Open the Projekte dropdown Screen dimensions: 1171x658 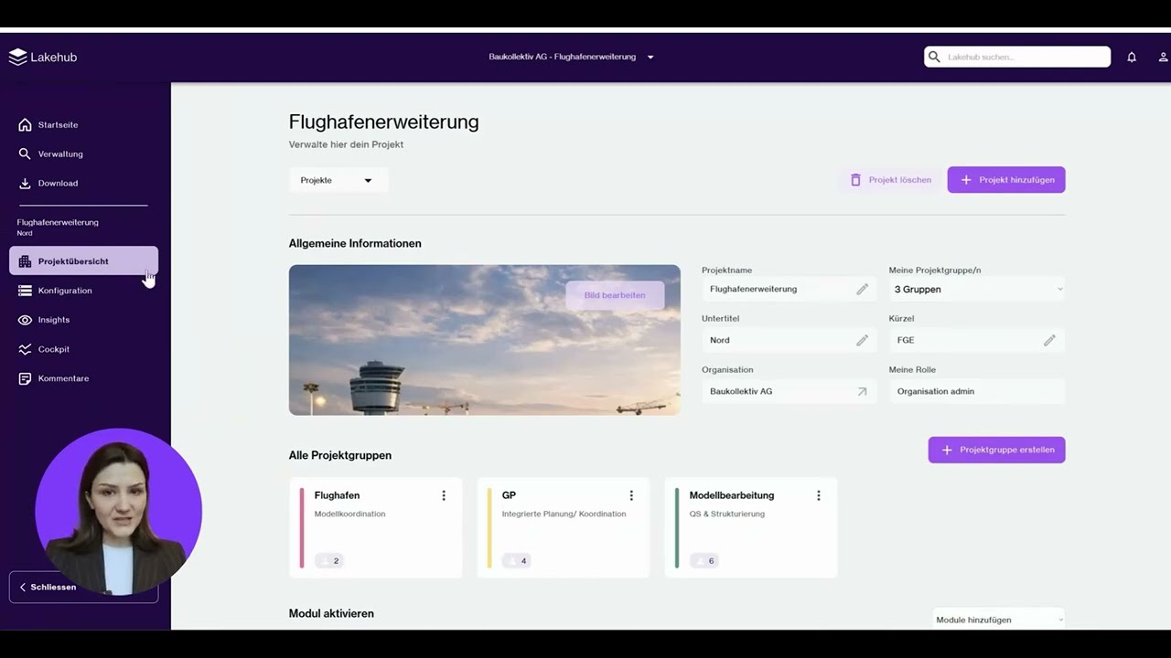[338, 180]
